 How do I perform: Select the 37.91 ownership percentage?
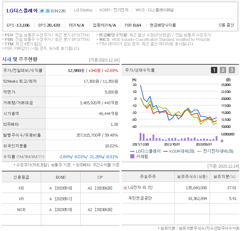pos(232,188)
